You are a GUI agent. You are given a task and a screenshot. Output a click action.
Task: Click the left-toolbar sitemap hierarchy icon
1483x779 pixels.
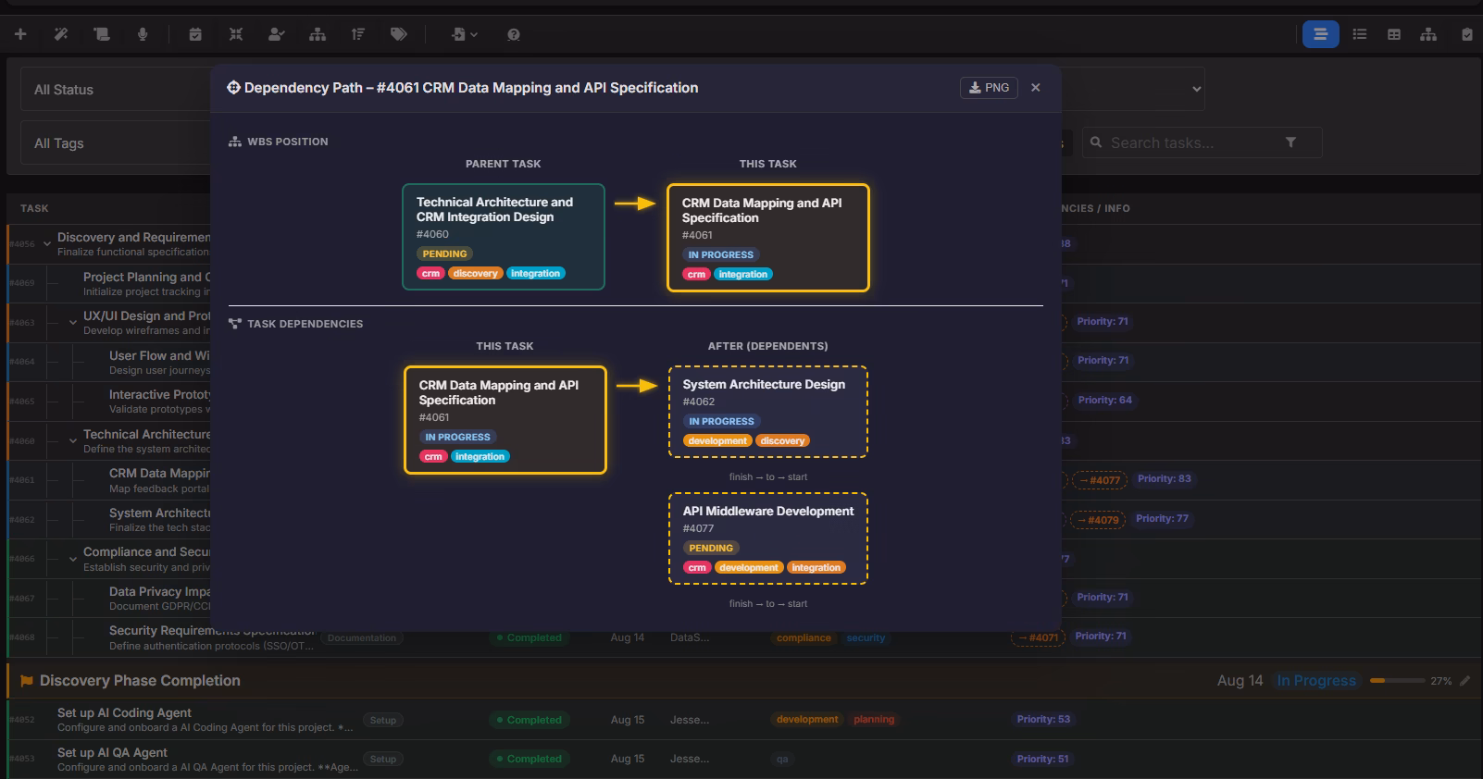point(318,34)
